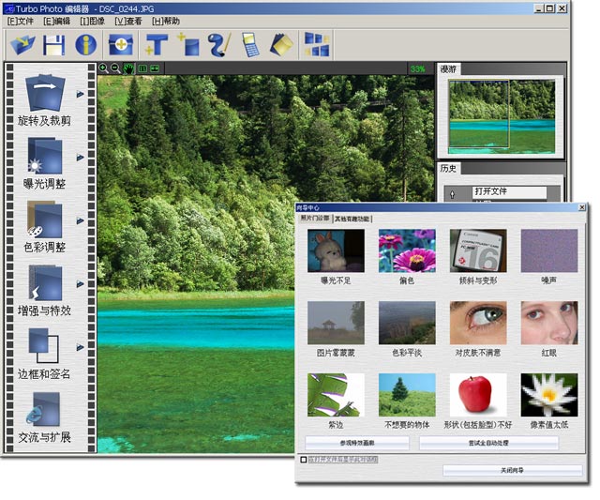Minimize the Turbo Photo window
Screen dimensions: 600x500
tap(539, 8)
